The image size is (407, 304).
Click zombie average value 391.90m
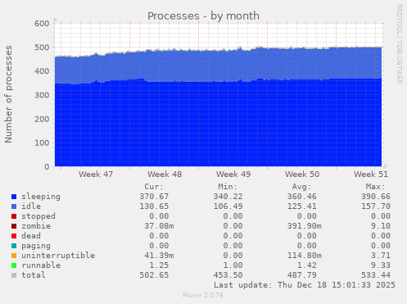coord(305,226)
